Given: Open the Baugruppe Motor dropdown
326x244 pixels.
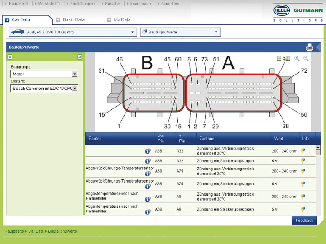Looking at the screenshot, I should pos(75,74).
